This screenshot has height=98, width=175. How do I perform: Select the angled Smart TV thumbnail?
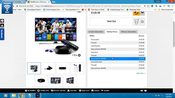tap(70, 81)
